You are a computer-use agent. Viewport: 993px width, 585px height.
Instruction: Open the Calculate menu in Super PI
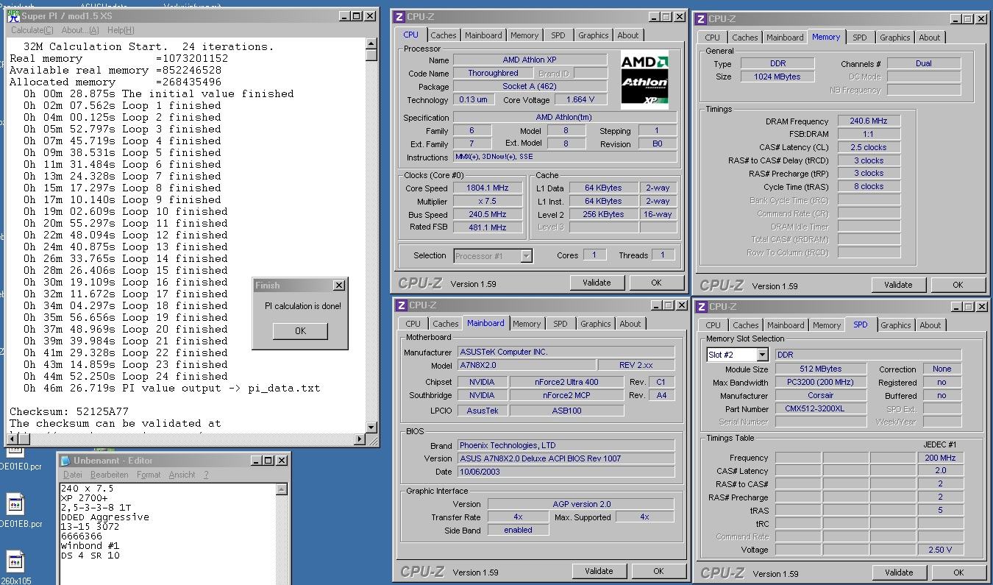32,30
